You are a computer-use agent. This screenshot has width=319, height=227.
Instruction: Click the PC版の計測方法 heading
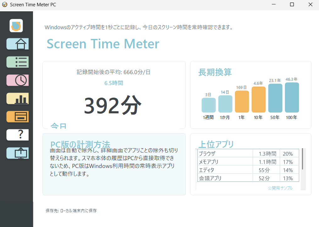[x=80, y=144]
